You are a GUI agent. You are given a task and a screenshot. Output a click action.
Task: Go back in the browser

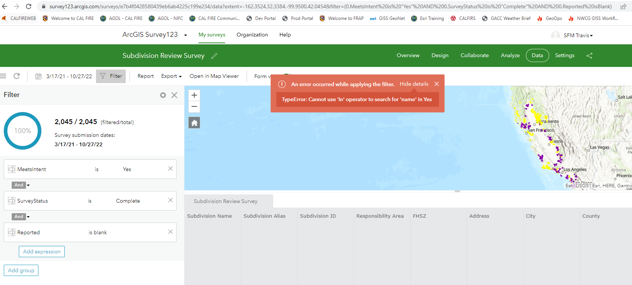point(5,6)
